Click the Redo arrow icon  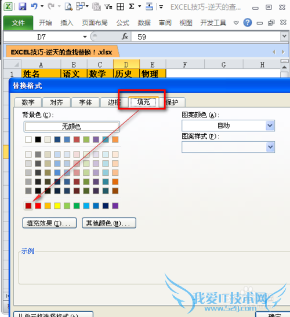(x=51, y=6)
